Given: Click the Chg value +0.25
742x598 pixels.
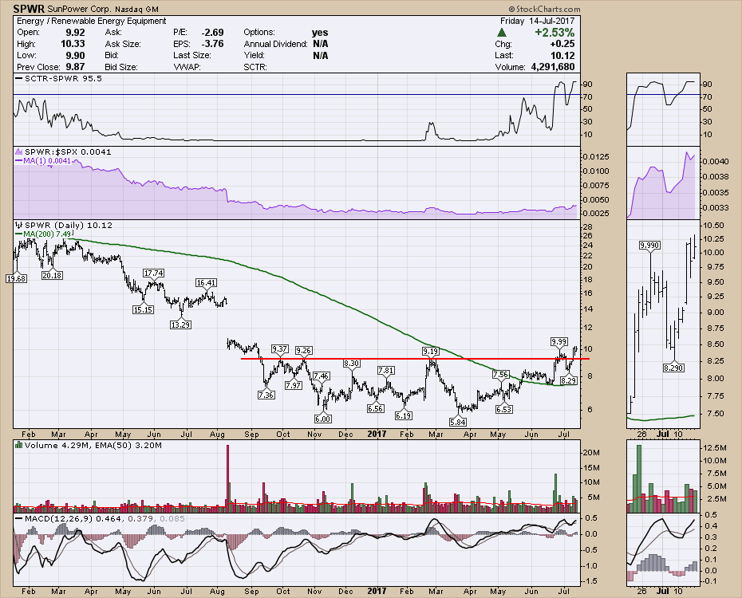Looking at the screenshot, I should coord(562,44).
